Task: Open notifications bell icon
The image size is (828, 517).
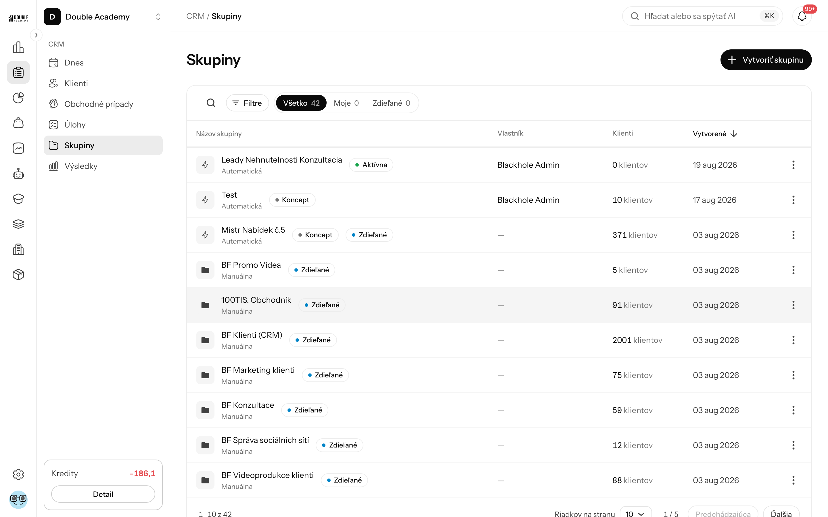Action: (x=802, y=16)
